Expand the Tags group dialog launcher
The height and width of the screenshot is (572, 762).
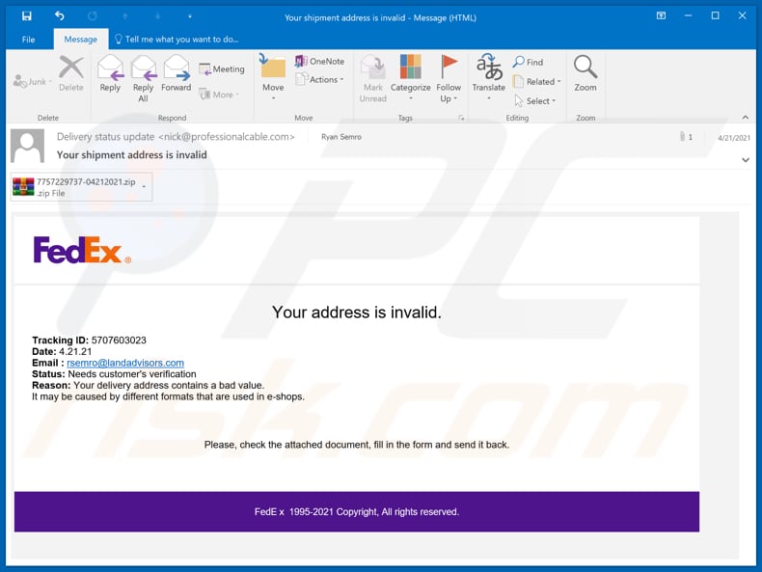pyautogui.click(x=461, y=118)
